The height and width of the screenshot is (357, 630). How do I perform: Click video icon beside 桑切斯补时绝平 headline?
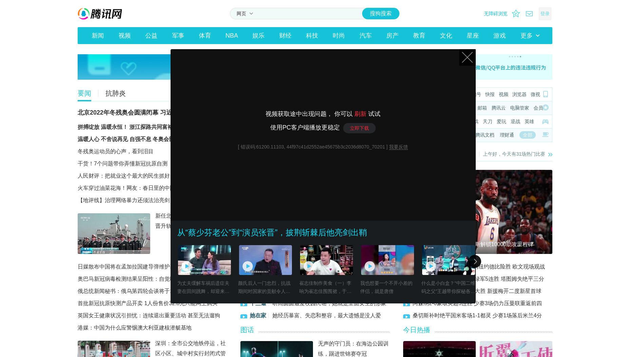407,316
